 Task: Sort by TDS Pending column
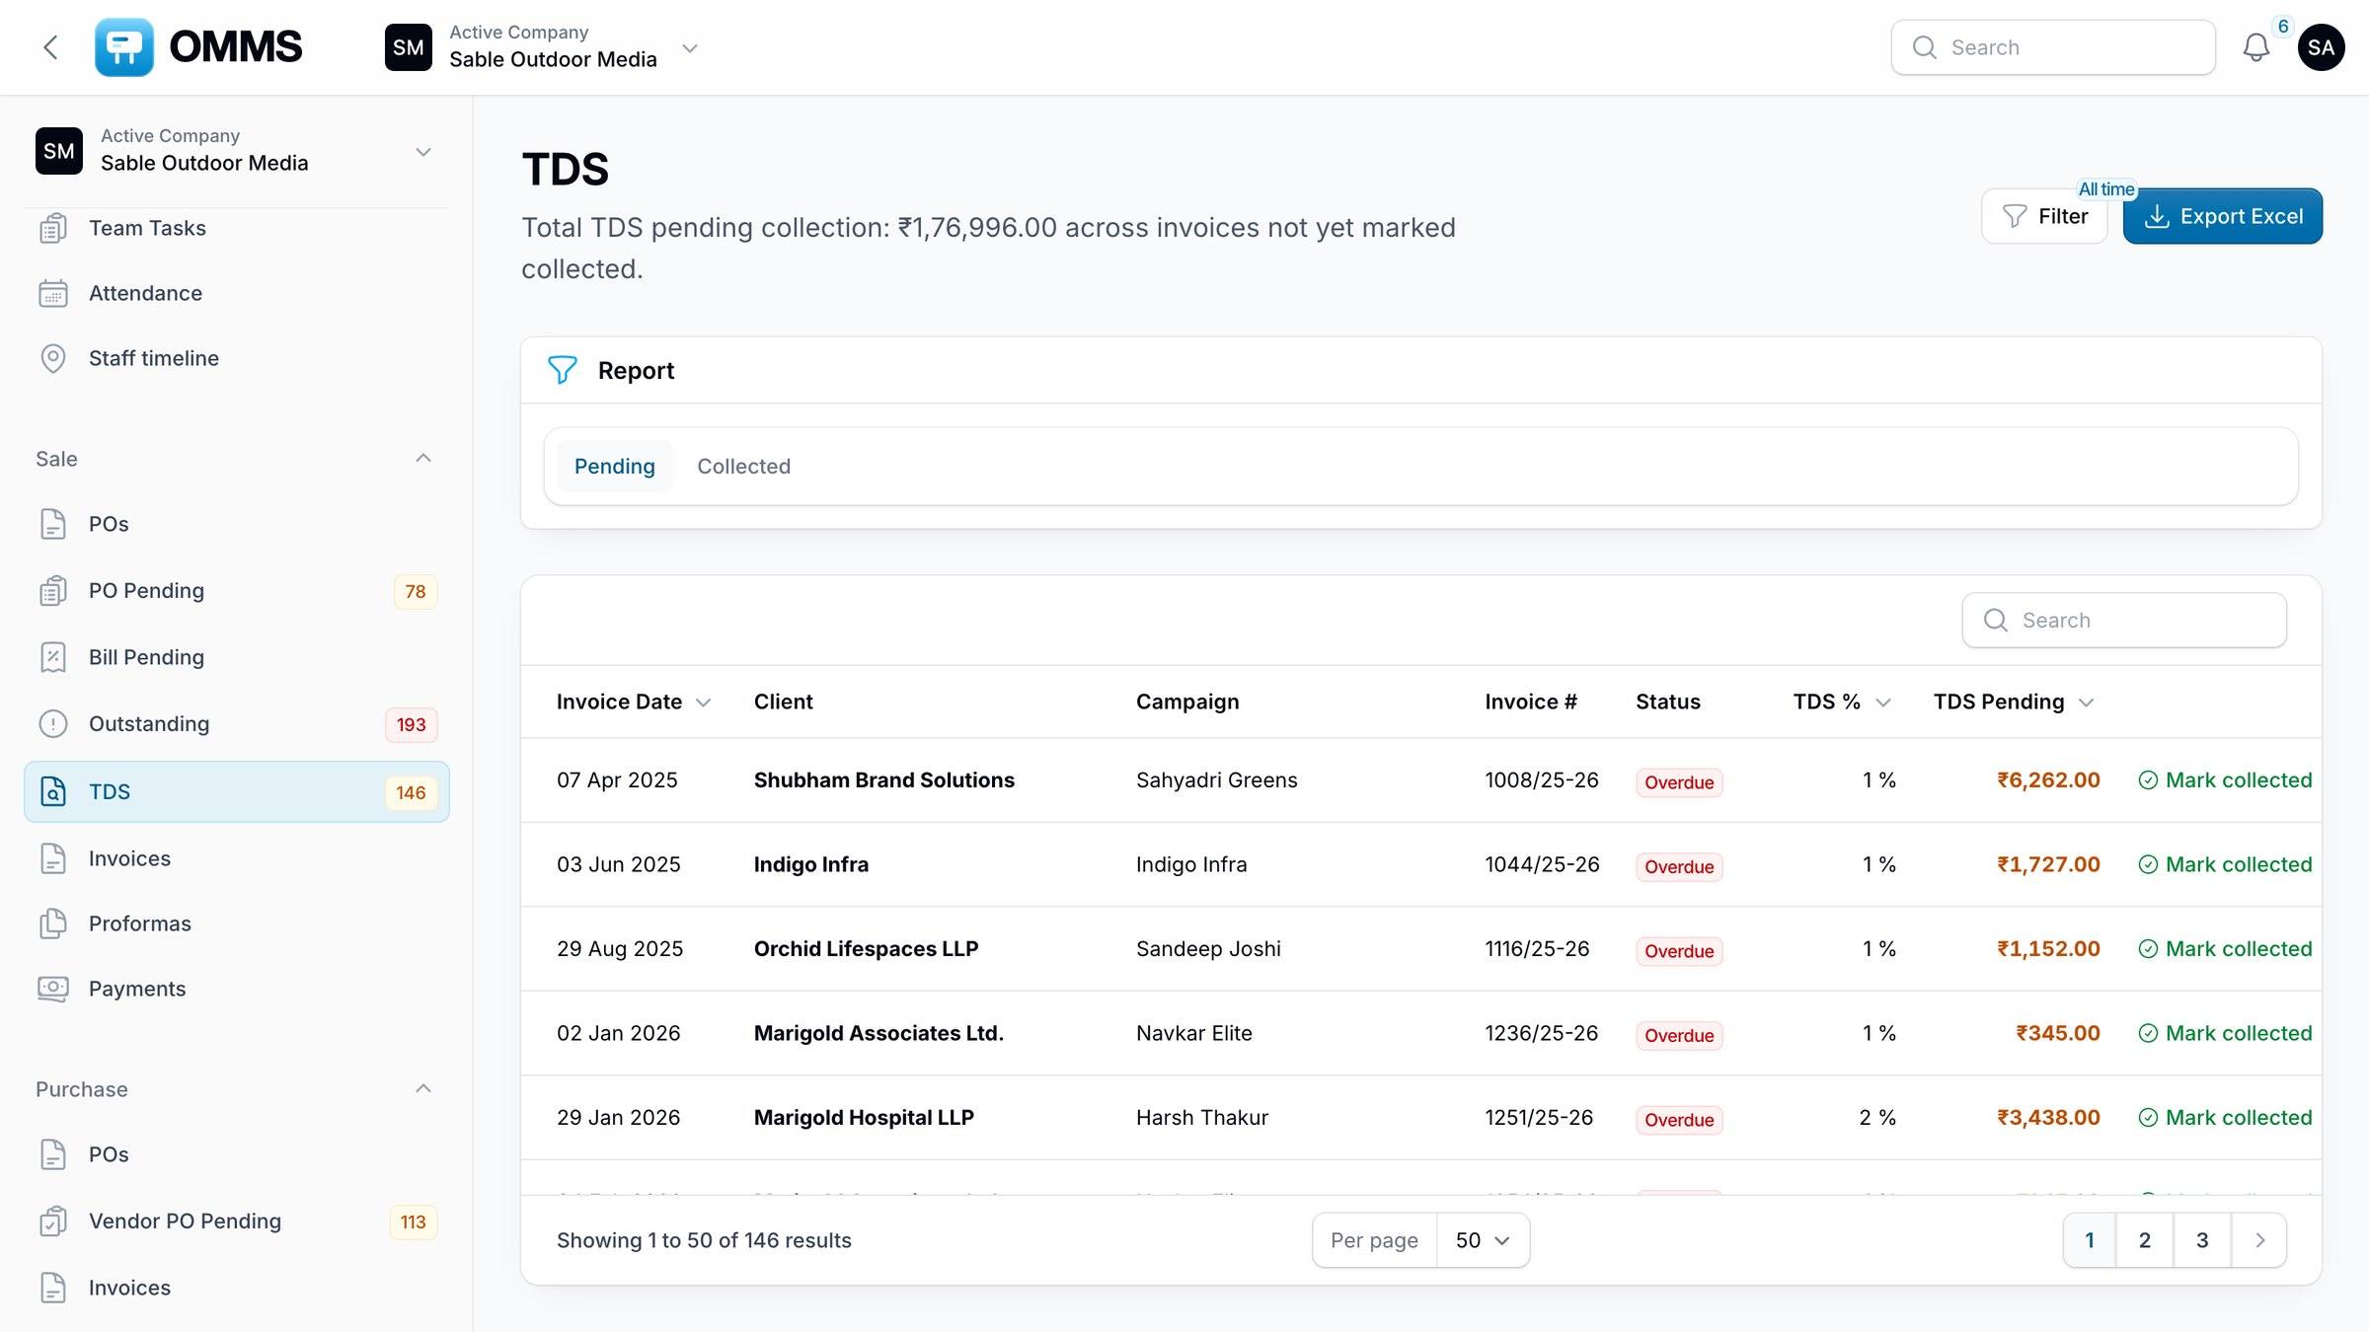click(2014, 702)
